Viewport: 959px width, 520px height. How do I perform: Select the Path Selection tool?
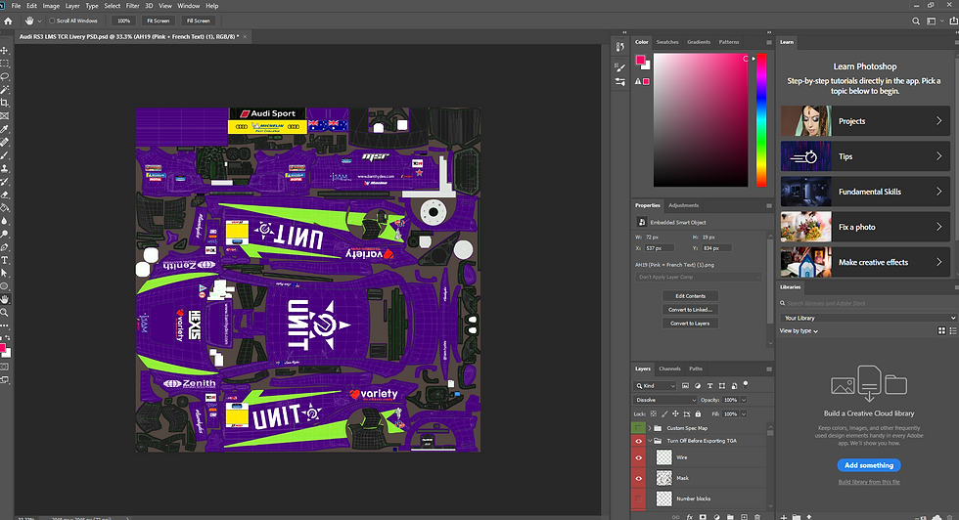tap(4, 273)
